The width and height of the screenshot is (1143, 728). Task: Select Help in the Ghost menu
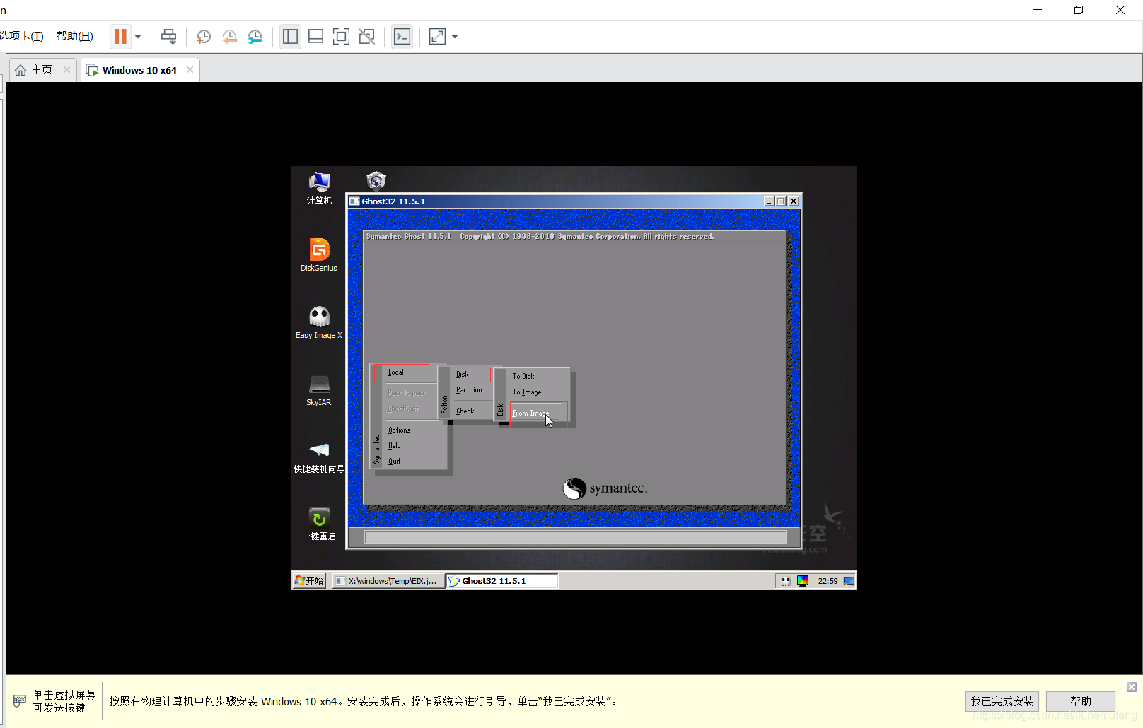coord(394,446)
